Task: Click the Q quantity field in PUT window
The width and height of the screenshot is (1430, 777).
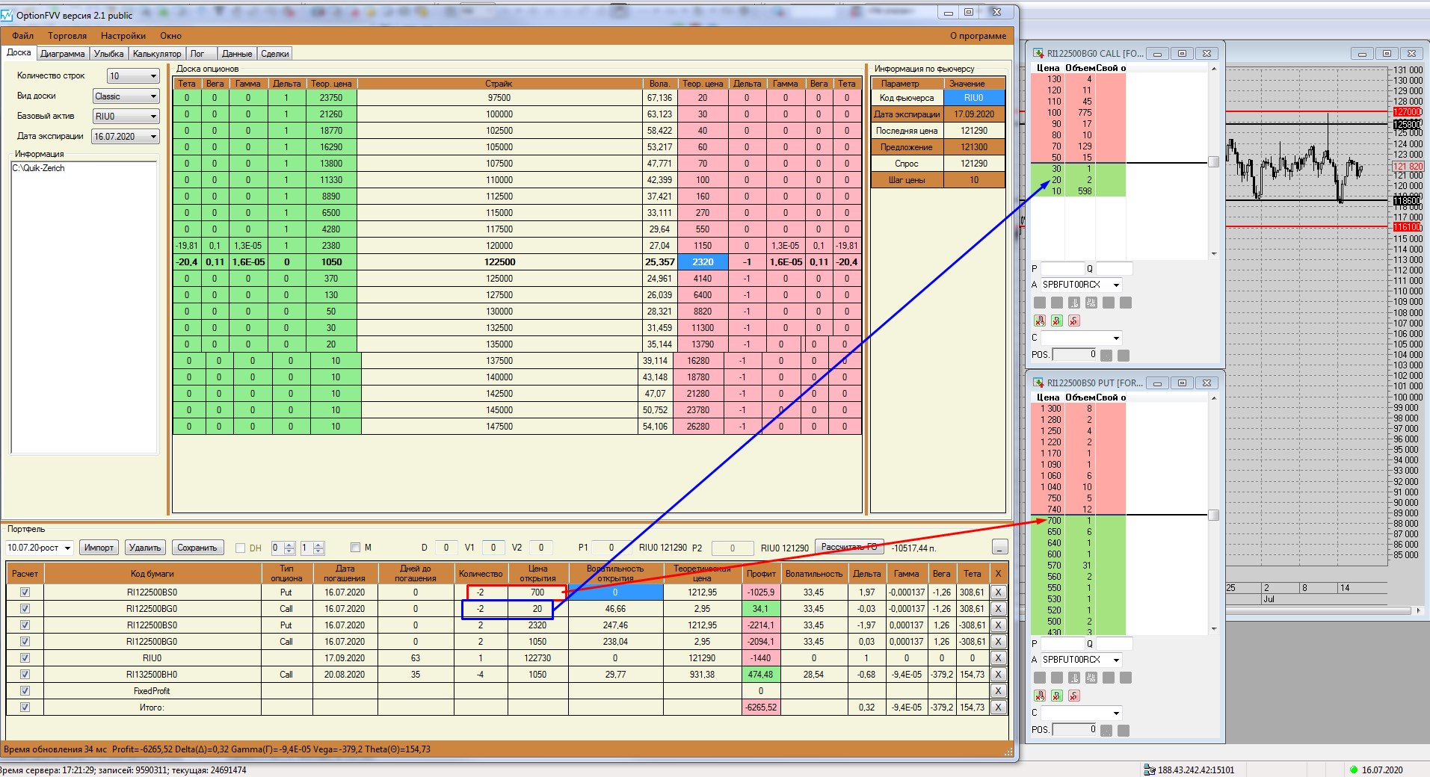Action: pyautogui.click(x=1113, y=644)
